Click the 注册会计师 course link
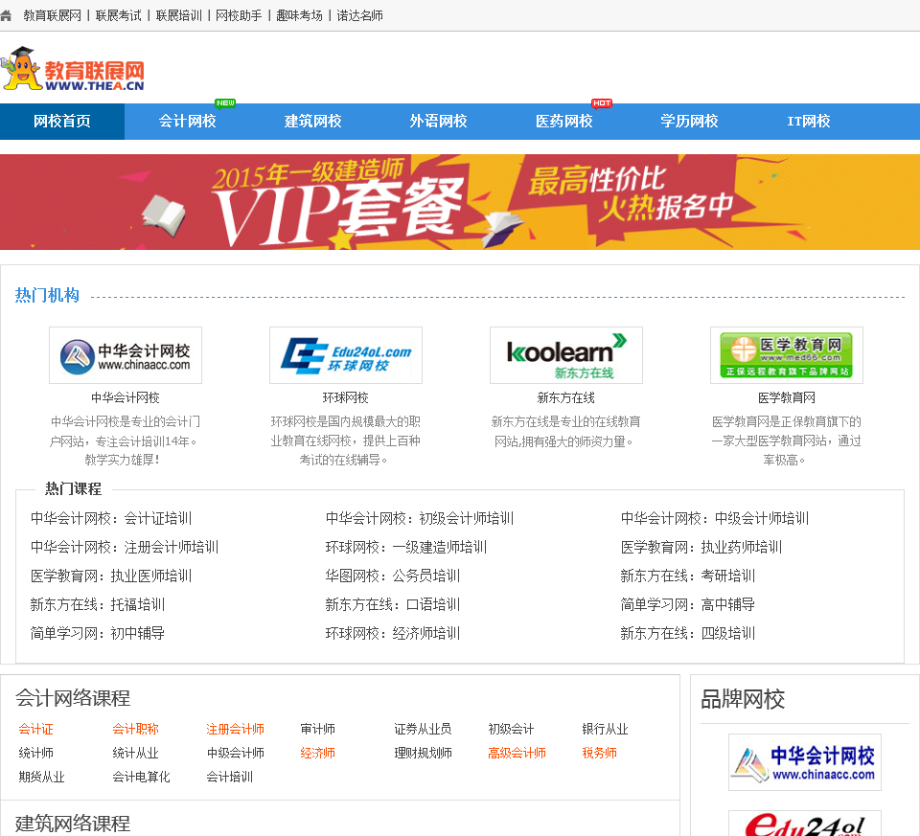Image resolution: width=920 pixels, height=836 pixels. pyautogui.click(x=236, y=730)
